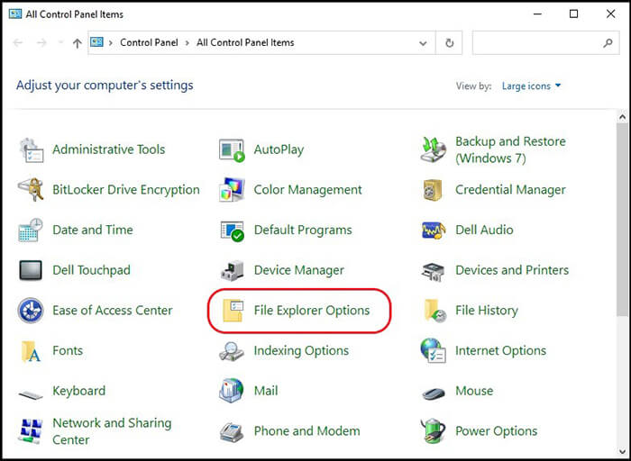Click the Control Panel title bar icon
The height and width of the screenshot is (461, 631).
(x=15, y=14)
